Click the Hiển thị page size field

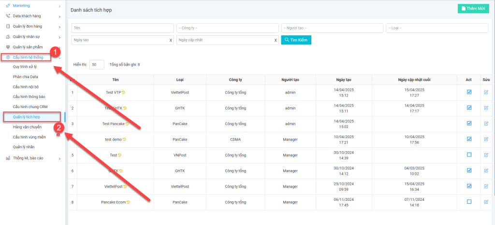[97, 64]
